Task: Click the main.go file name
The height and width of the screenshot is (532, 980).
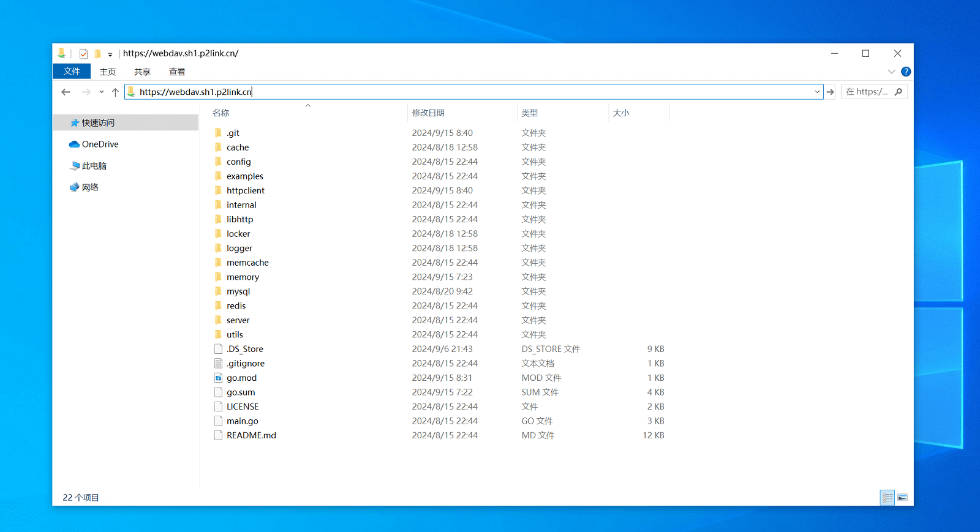Action: pos(243,421)
